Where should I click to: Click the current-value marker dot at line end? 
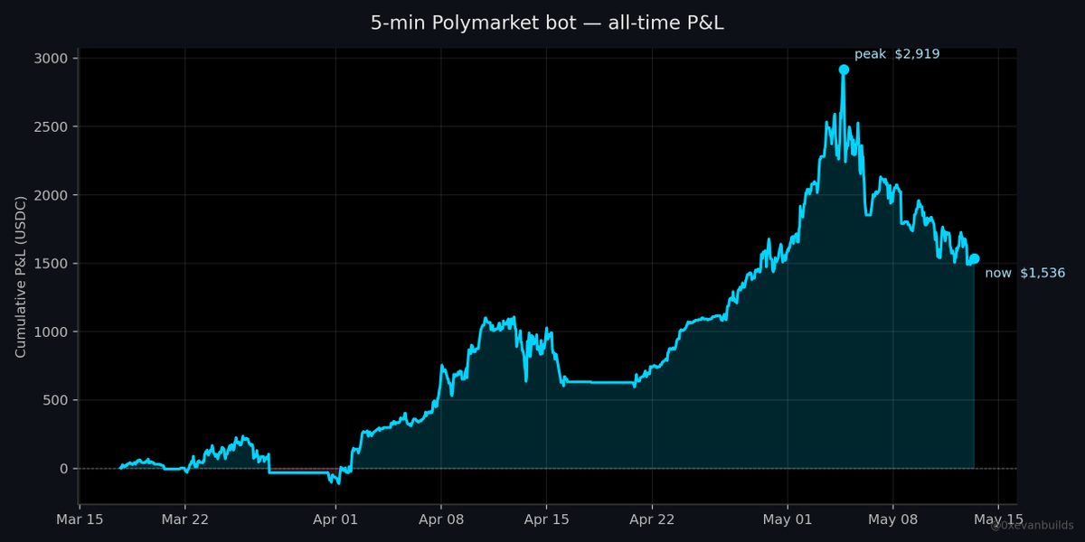click(974, 259)
